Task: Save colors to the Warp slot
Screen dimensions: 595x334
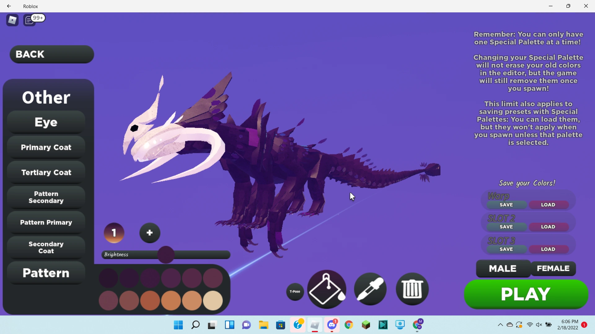Action: 506,205
